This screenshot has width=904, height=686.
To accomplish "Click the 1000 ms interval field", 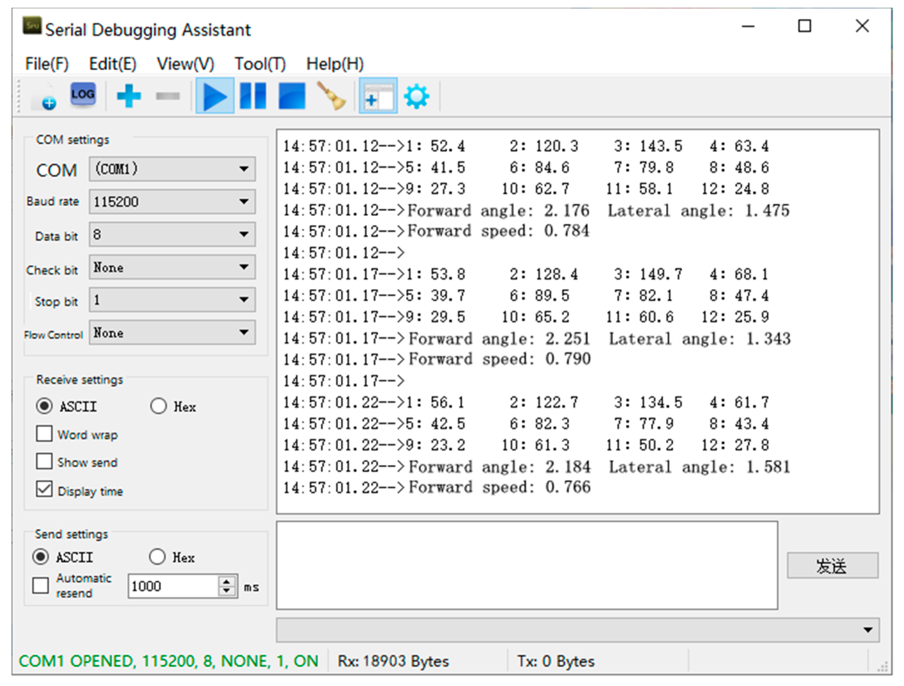I will coord(174,586).
